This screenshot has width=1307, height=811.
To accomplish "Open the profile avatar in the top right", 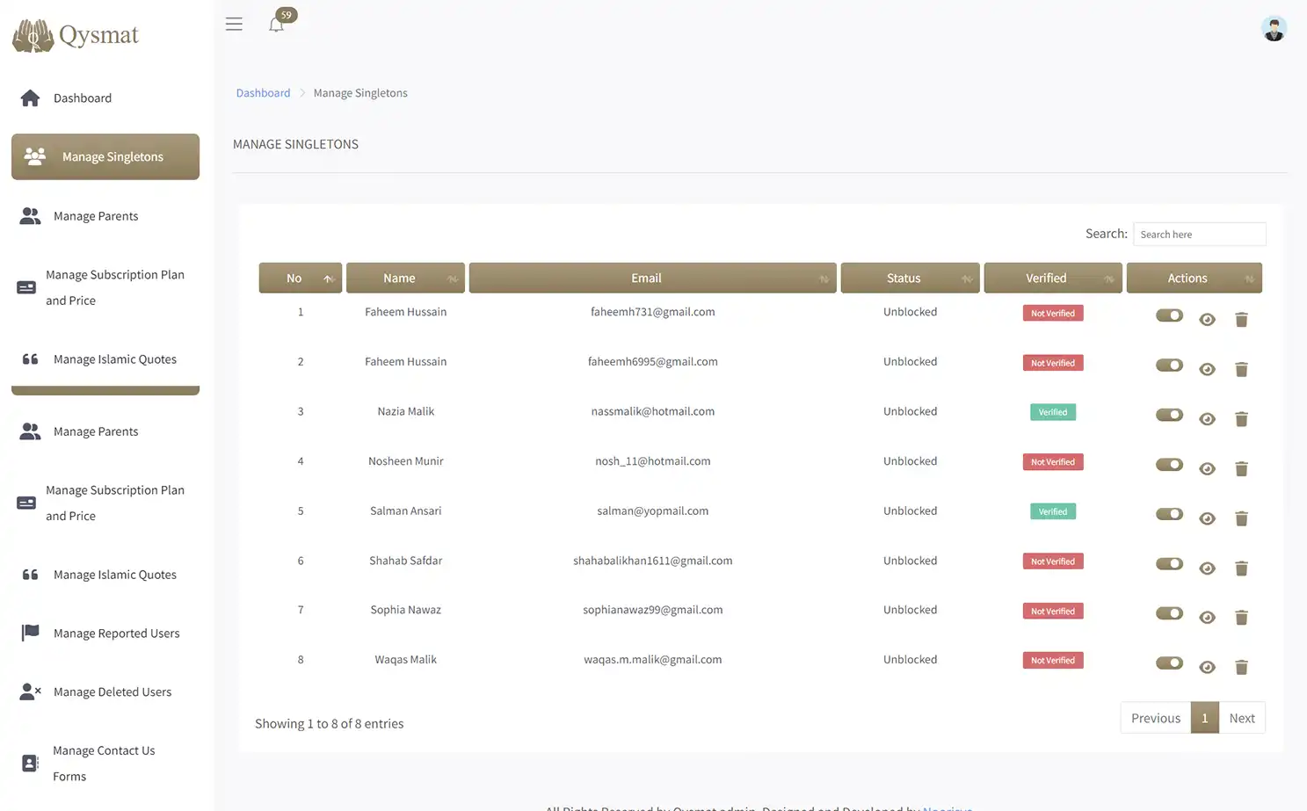I will point(1274,27).
